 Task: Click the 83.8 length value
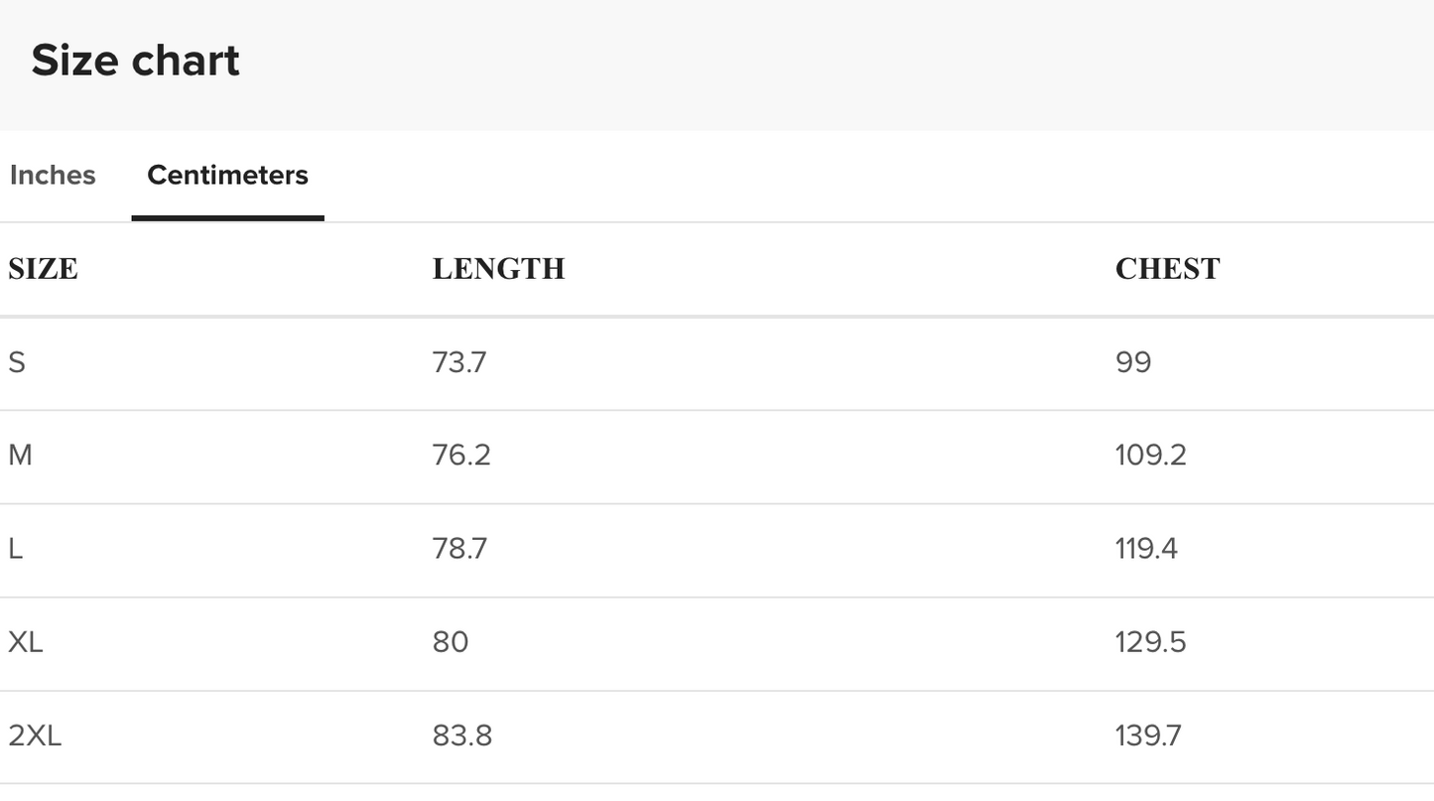tap(462, 735)
